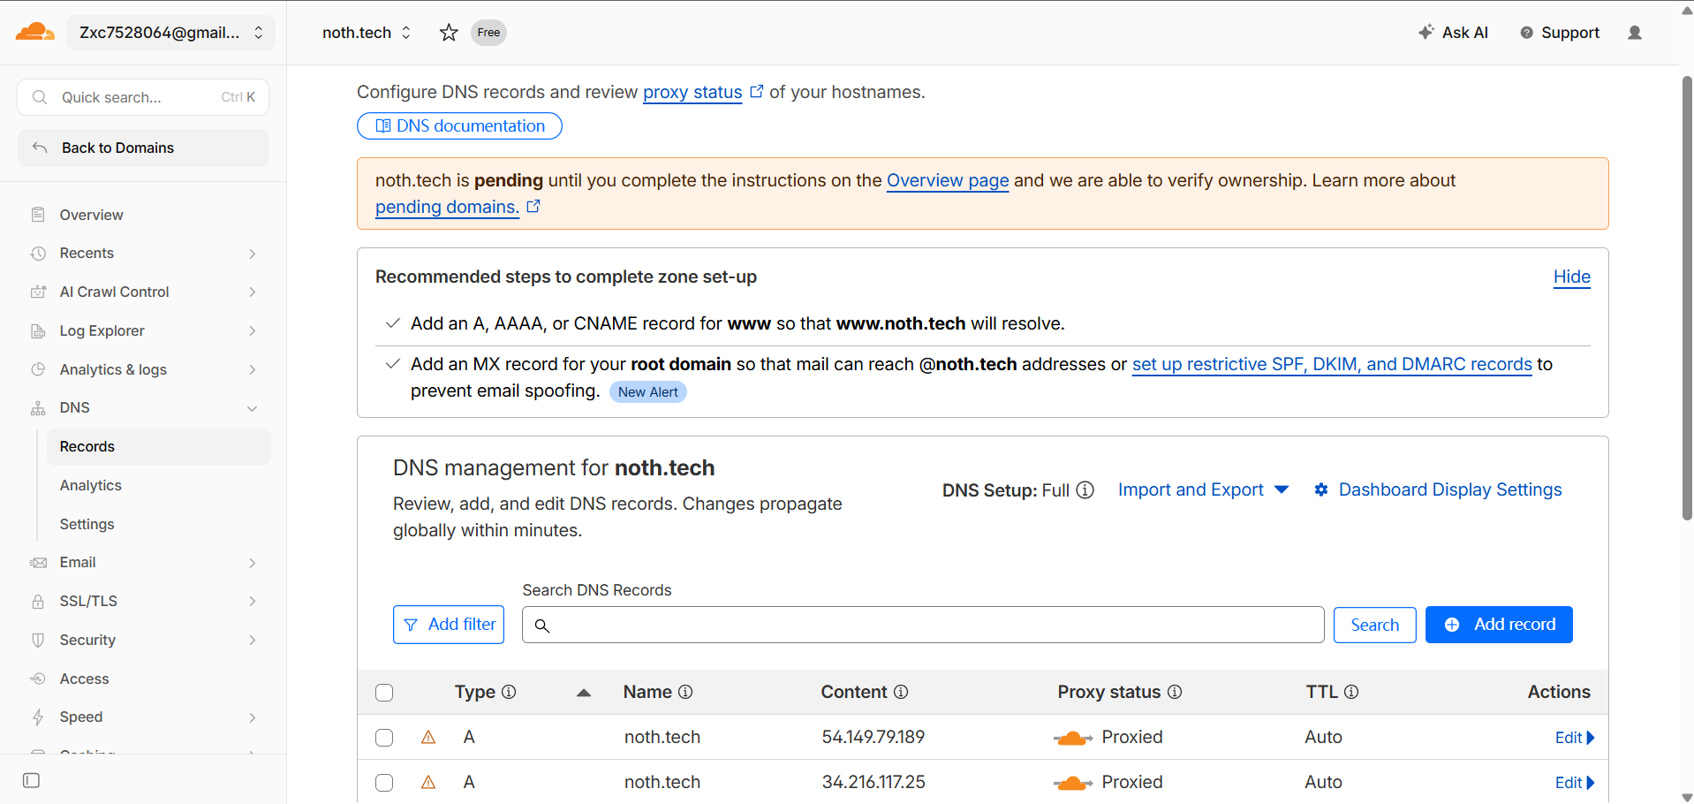Click the TTL column info icon

[x=1351, y=692]
